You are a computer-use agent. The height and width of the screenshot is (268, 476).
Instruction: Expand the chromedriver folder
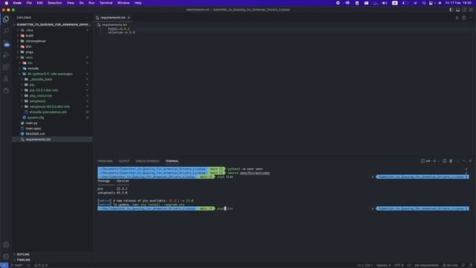pyautogui.click(x=52, y=41)
